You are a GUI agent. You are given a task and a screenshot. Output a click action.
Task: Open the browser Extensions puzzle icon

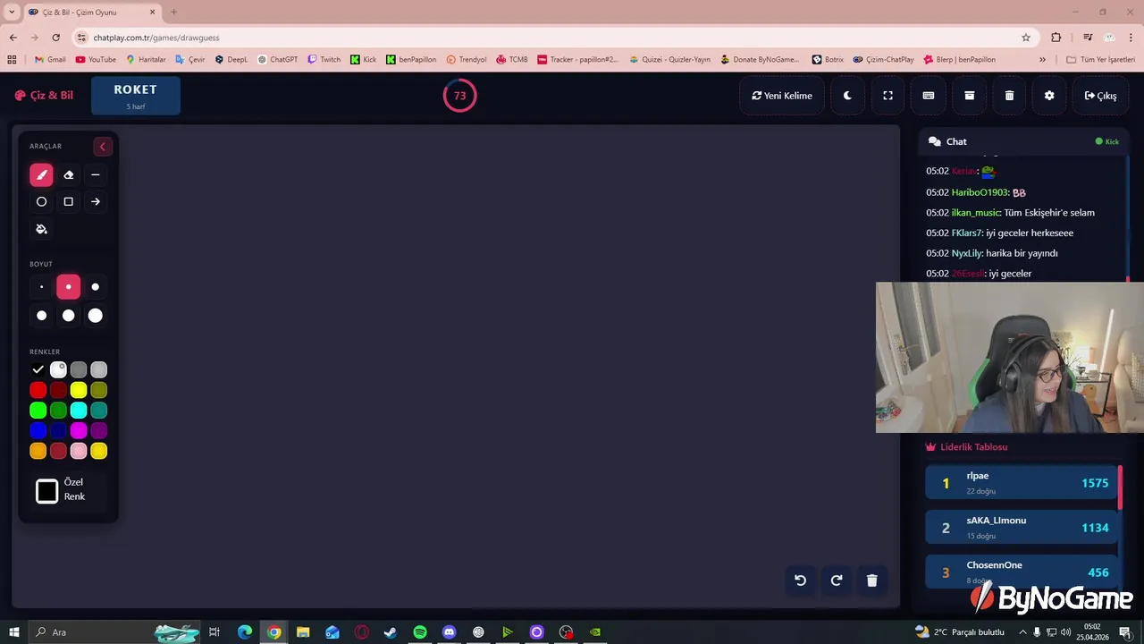(x=1056, y=38)
